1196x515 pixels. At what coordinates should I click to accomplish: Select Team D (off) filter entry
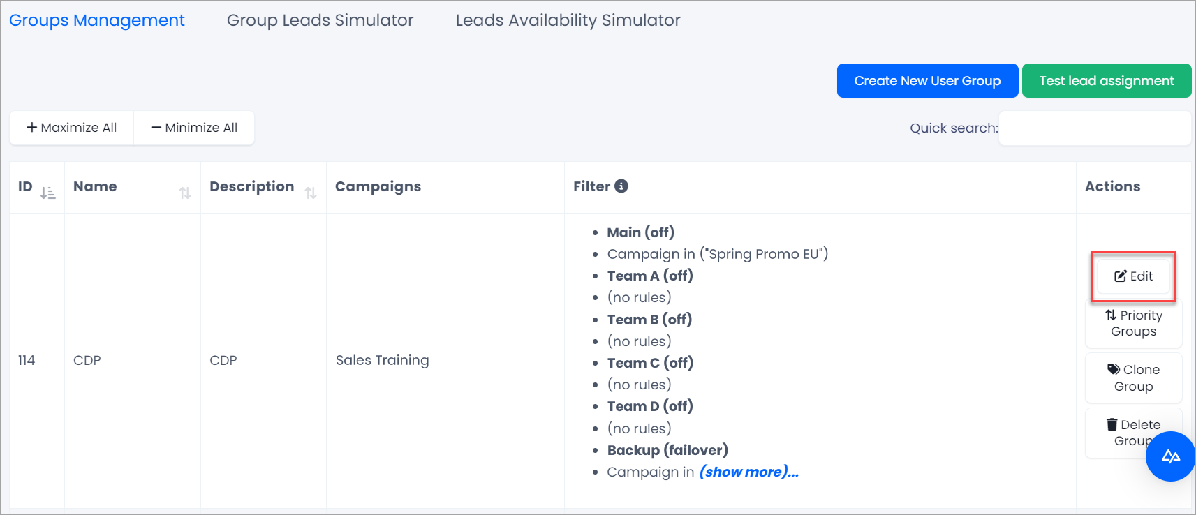pos(650,406)
